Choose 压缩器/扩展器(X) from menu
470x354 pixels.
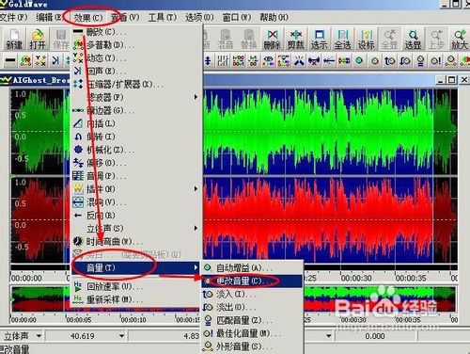[135, 84]
